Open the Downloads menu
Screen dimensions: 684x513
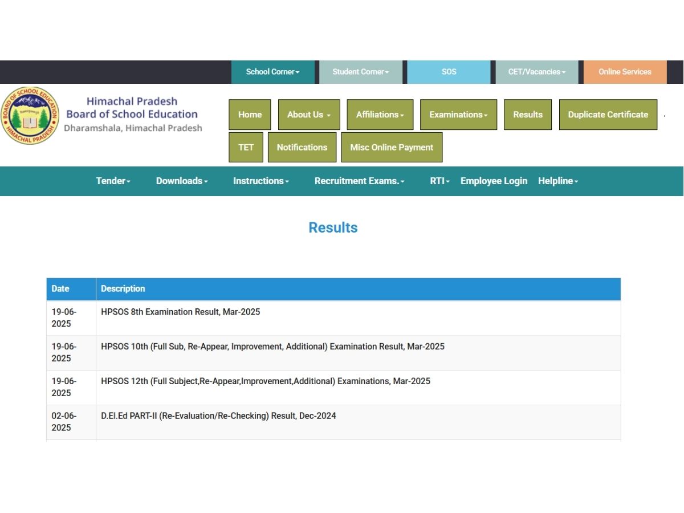(182, 181)
